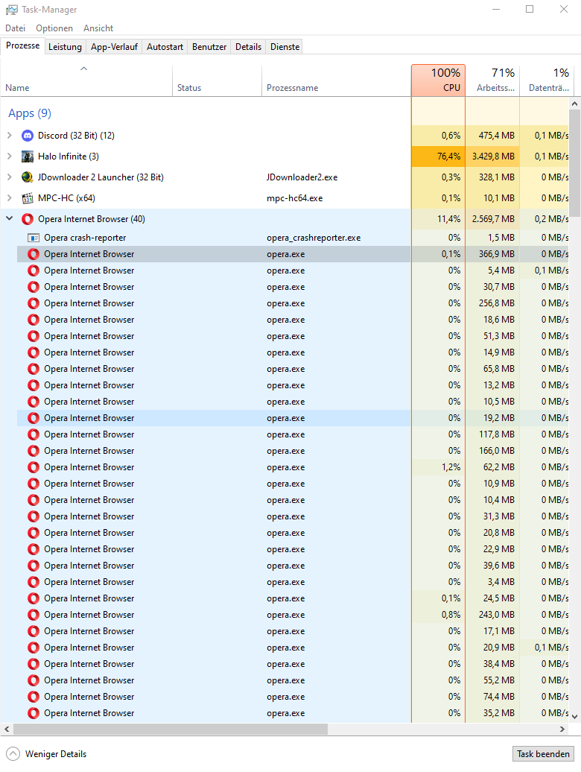Switch to the App-Verlauf tab
The image size is (581, 772).
pos(114,47)
